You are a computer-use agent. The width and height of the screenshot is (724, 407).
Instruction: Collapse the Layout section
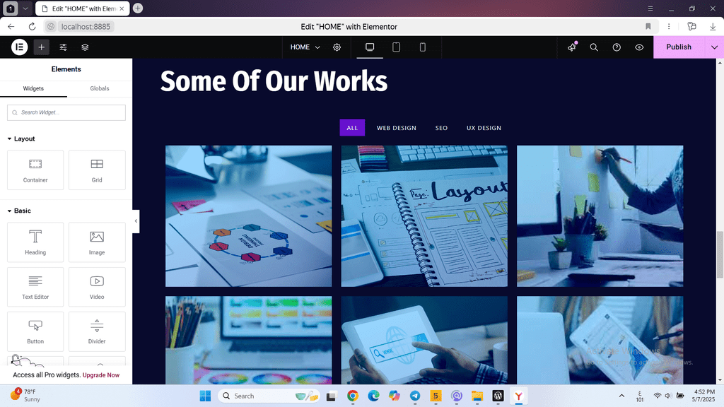(x=21, y=139)
